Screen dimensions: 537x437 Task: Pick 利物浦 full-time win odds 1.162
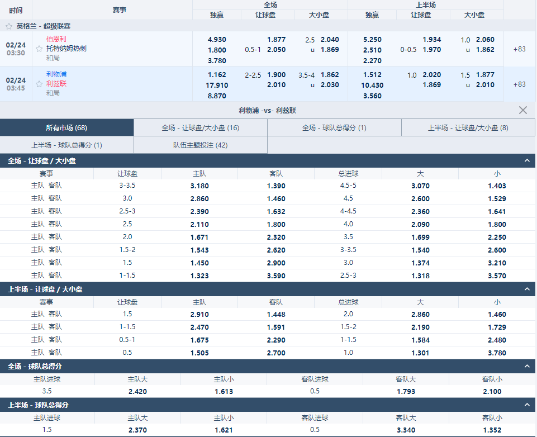click(x=217, y=75)
